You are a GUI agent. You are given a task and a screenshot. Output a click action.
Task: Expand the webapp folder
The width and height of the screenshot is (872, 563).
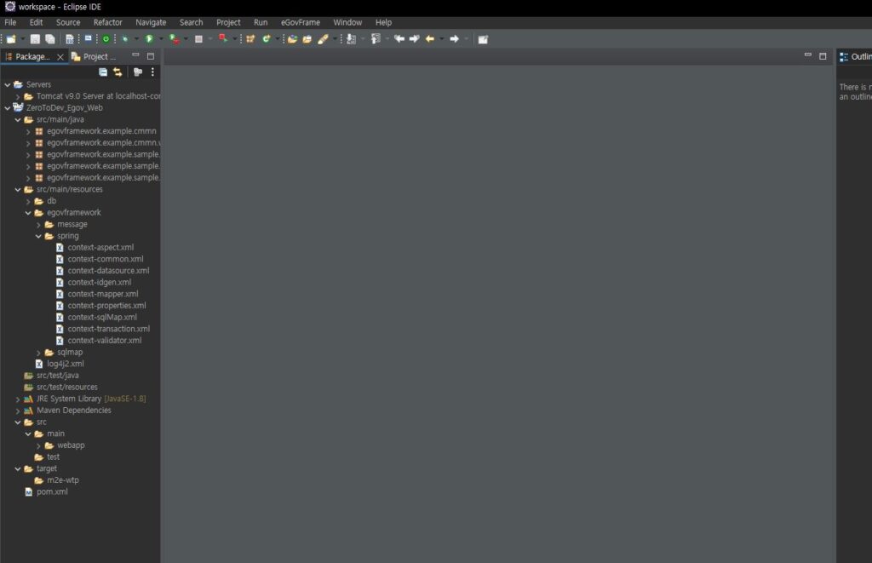tap(38, 445)
